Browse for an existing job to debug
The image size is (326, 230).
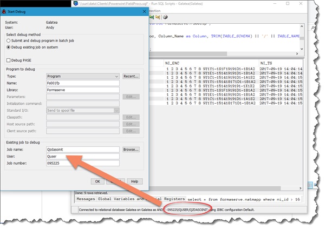click(x=131, y=149)
